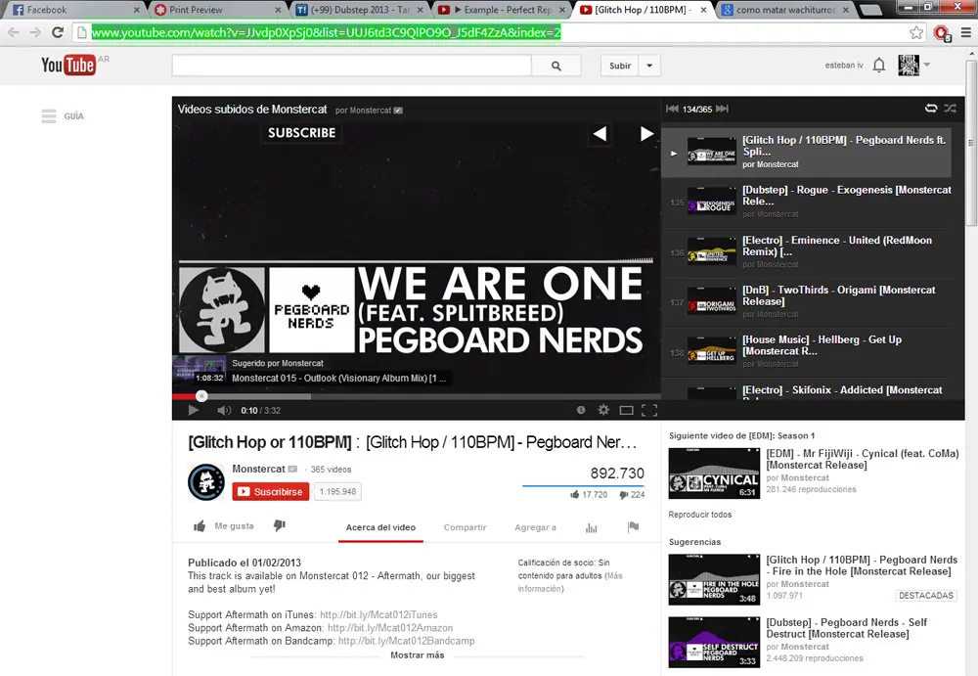The width and height of the screenshot is (978, 676).
Task: Click Monstercat channel avatar
Action: click(206, 482)
